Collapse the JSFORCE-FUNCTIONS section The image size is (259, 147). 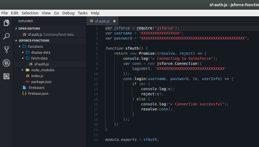pos(16,40)
